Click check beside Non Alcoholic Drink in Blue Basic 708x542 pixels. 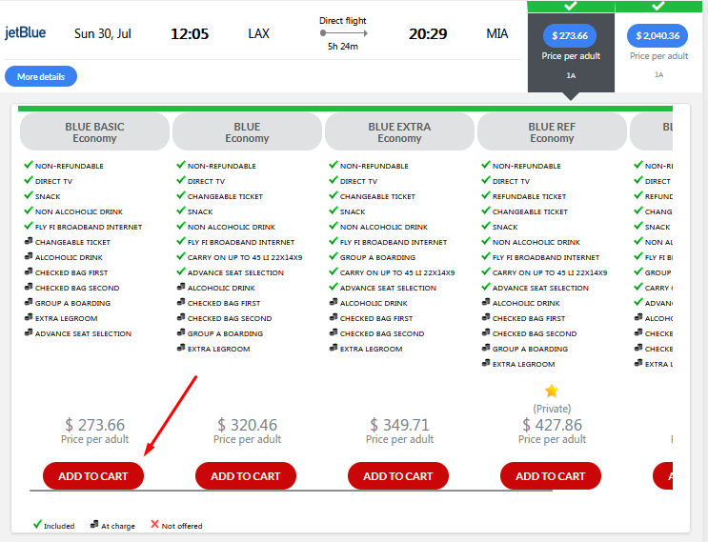point(29,211)
